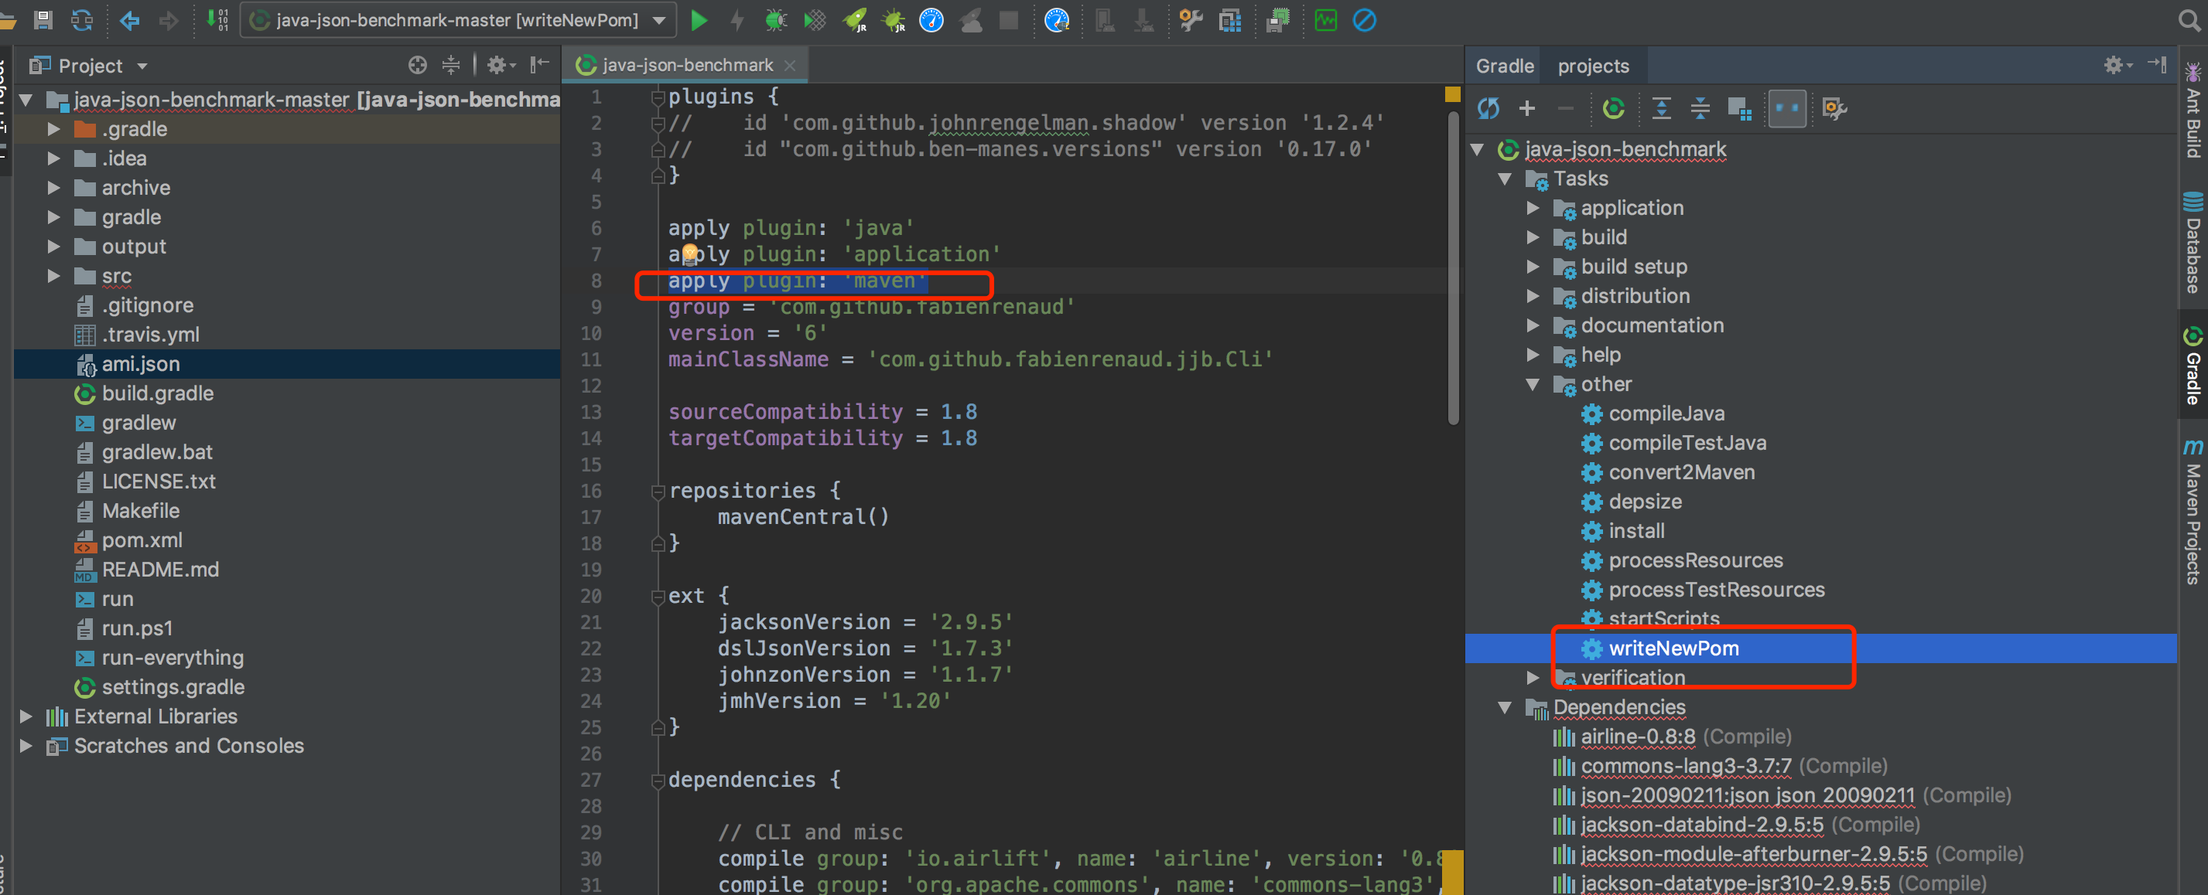Expand verification tasks group
Image resolution: width=2208 pixels, height=895 pixels.
pos(1533,678)
